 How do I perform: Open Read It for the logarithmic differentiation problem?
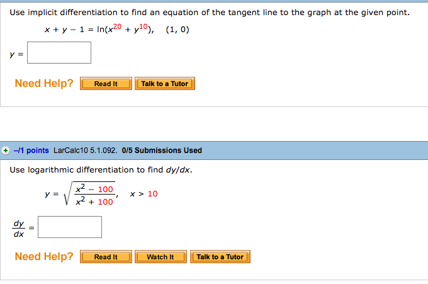coord(106,257)
